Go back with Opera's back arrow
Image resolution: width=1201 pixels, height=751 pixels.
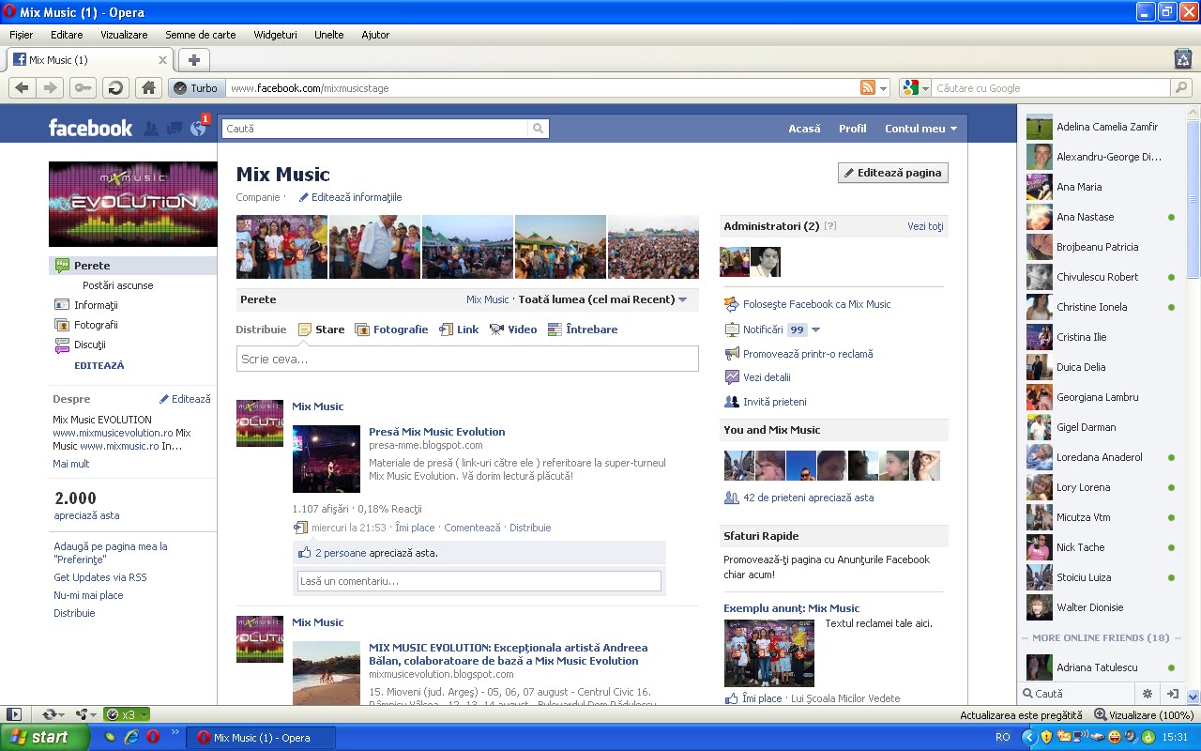(23, 87)
